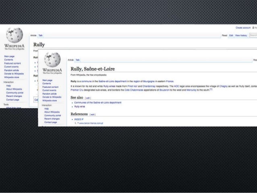Open Featured content in front window sidebar

(50, 87)
